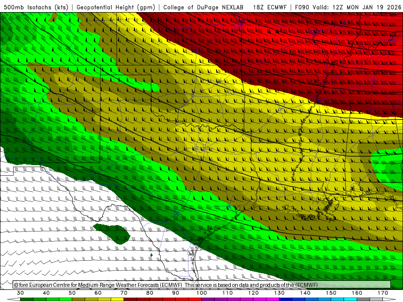Click the 'College of DuPage NEXLAB' text
The height and width of the screenshot is (302, 403).
[x=204, y=7]
